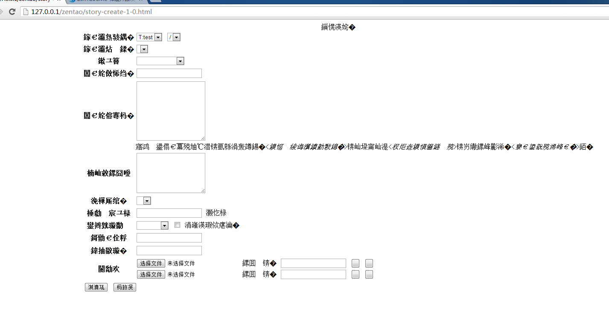Click the single-line text field above the first textarea
The image size is (609, 323).
click(169, 73)
